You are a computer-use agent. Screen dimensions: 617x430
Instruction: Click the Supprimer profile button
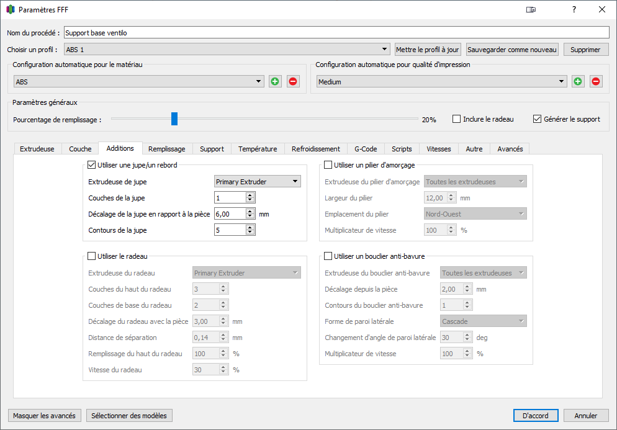pyautogui.click(x=585, y=49)
